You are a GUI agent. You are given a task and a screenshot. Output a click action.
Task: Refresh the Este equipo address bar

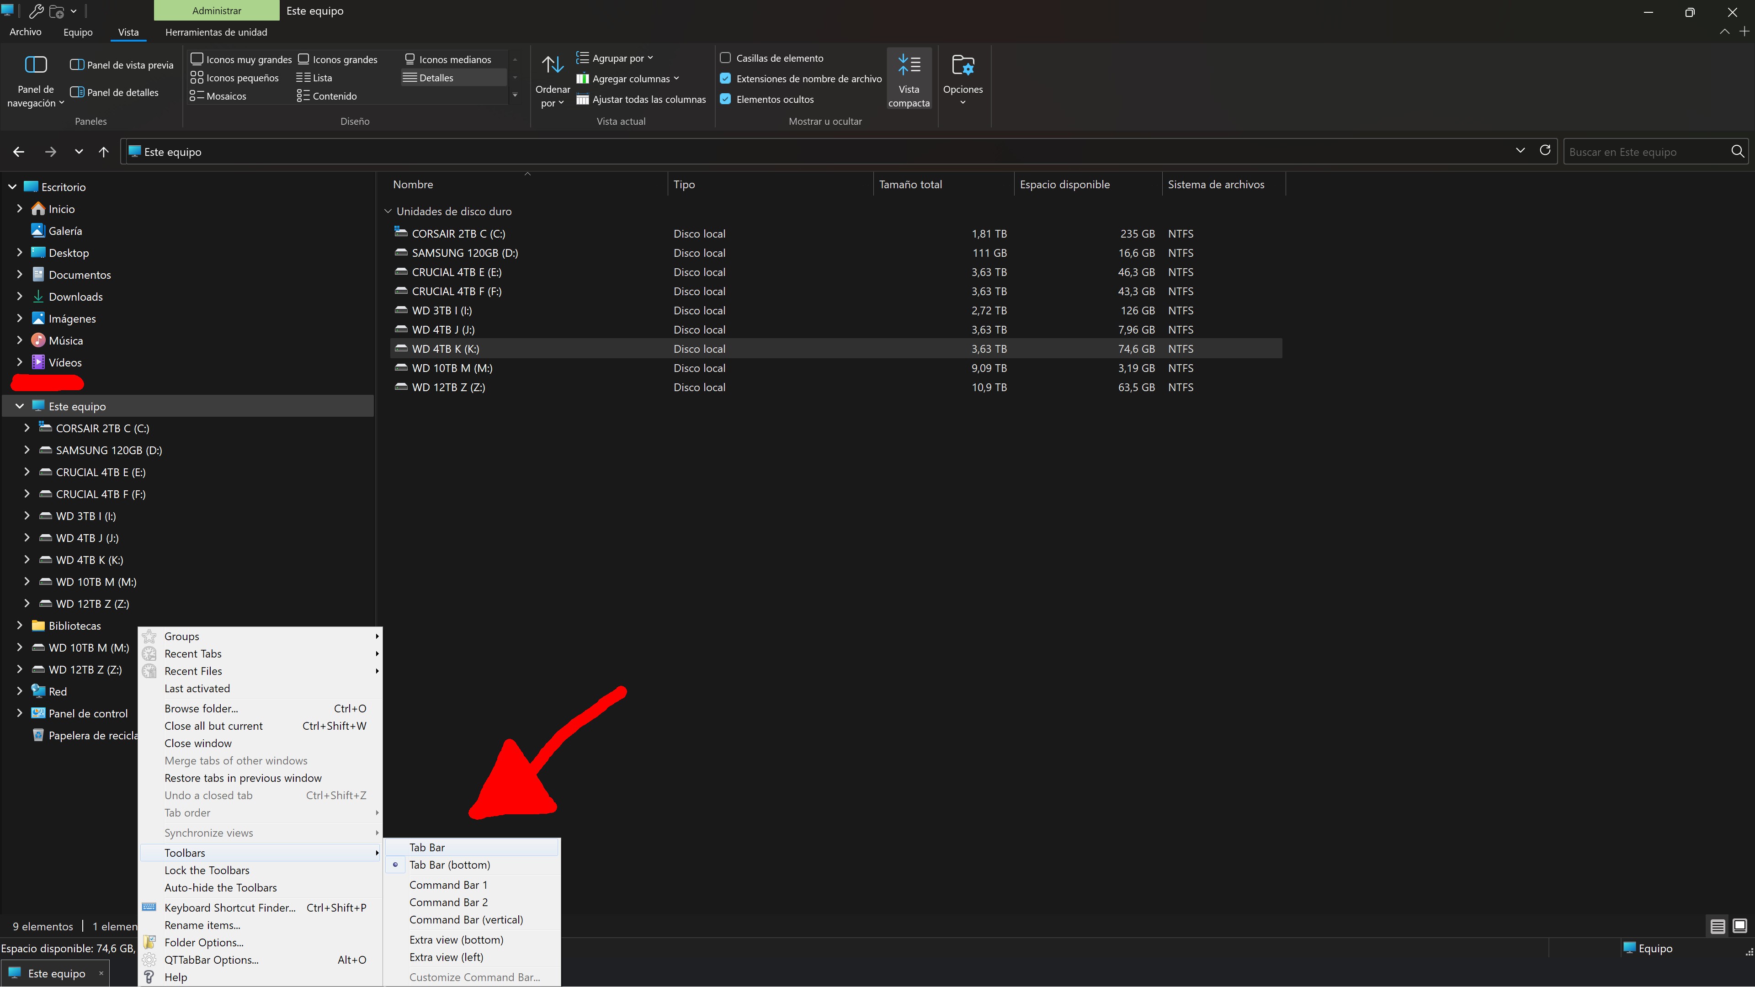tap(1544, 150)
